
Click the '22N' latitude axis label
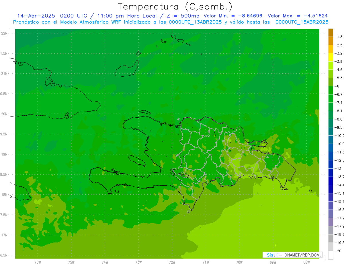[5, 33]
